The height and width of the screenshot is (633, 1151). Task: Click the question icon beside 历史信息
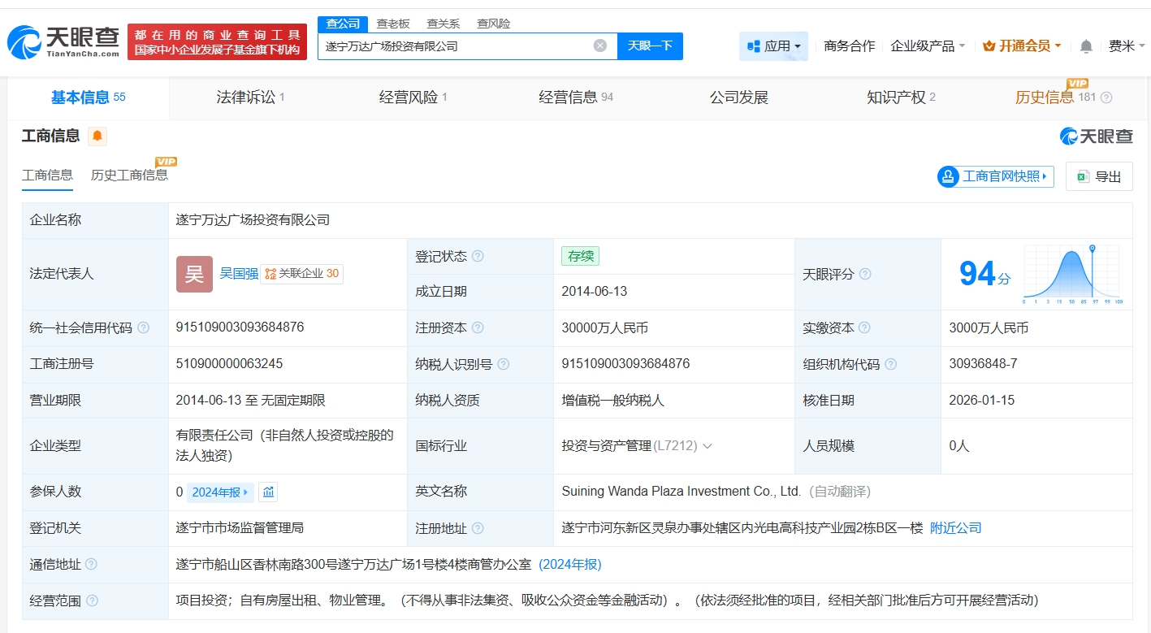pyautogui.click(x=1106, y=98)
